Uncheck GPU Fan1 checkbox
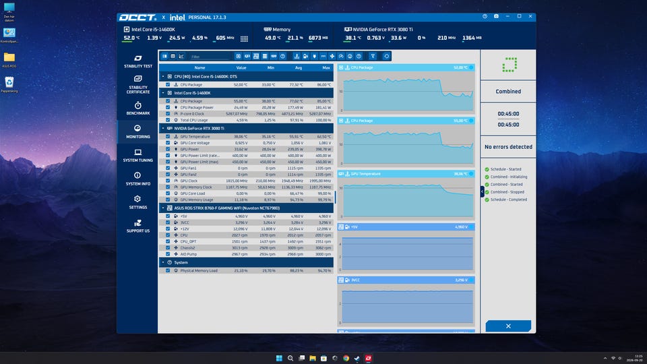Viewport: 647px width, 364px height. point(168,168)
